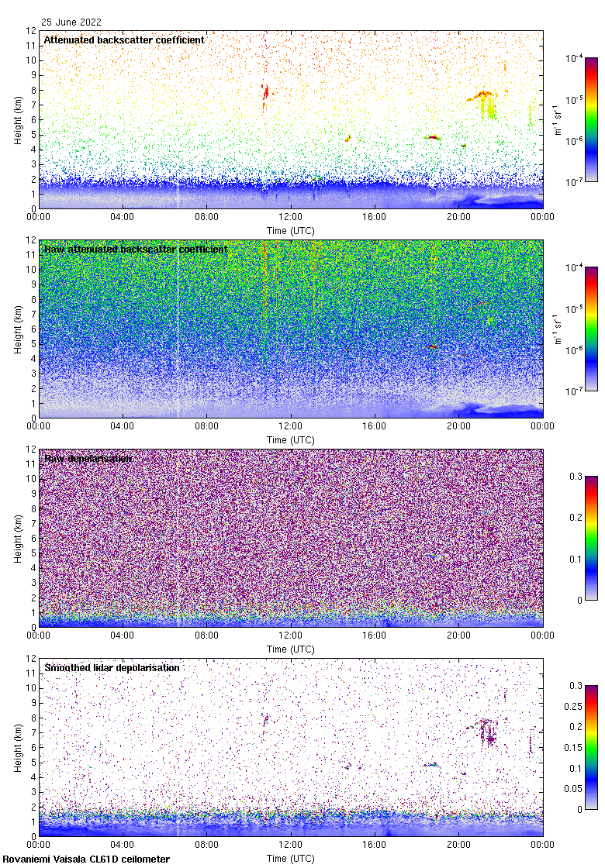
Task: Click the 'Smoothed lidar depolarisation' panel title
Action: [x=112, y=667]
